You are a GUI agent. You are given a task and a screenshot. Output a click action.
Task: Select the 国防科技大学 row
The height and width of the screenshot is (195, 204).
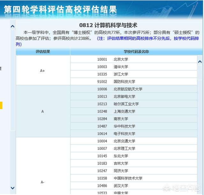(134, 82)
